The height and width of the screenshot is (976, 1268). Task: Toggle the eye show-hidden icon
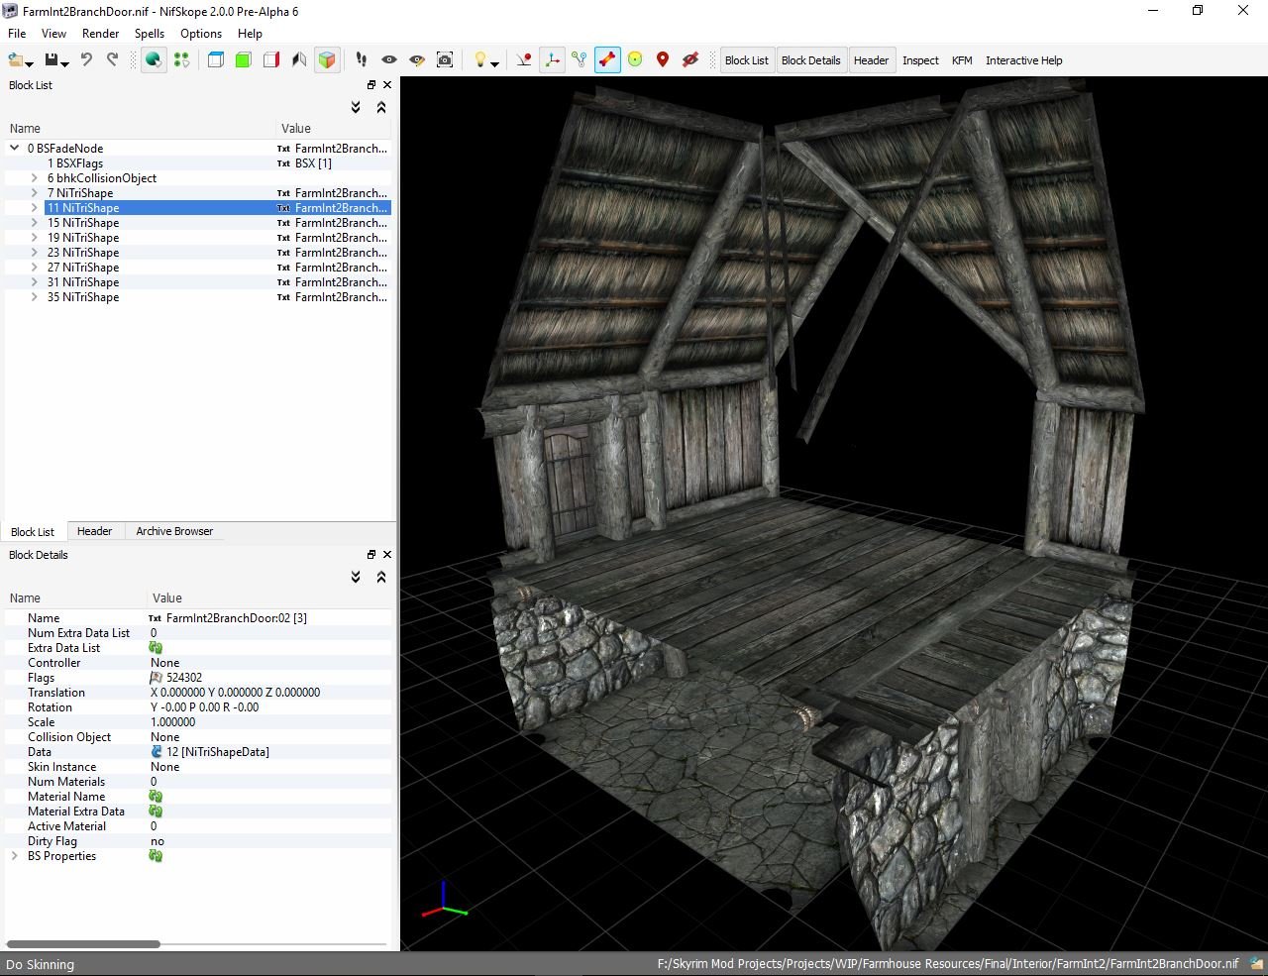(389, 60)
